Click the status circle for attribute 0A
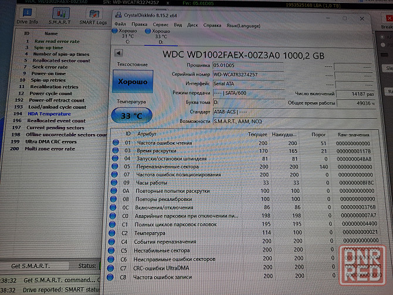This screenshot has height=295, width=393. click(x=114, y=190)
